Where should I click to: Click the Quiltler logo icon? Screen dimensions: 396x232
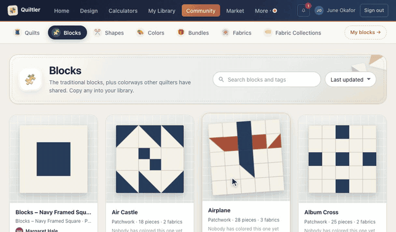click(x=12, y=11)
